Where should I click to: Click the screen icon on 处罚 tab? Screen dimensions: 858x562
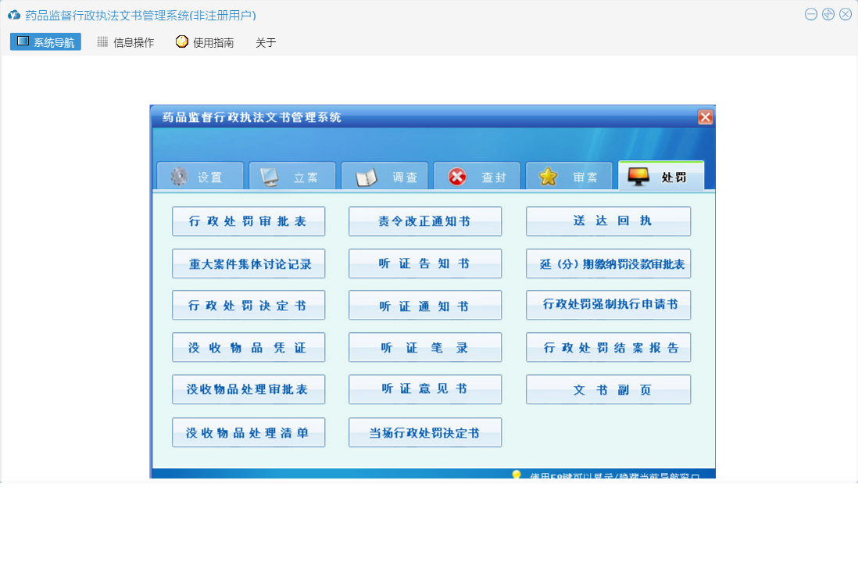click(638, 177)
